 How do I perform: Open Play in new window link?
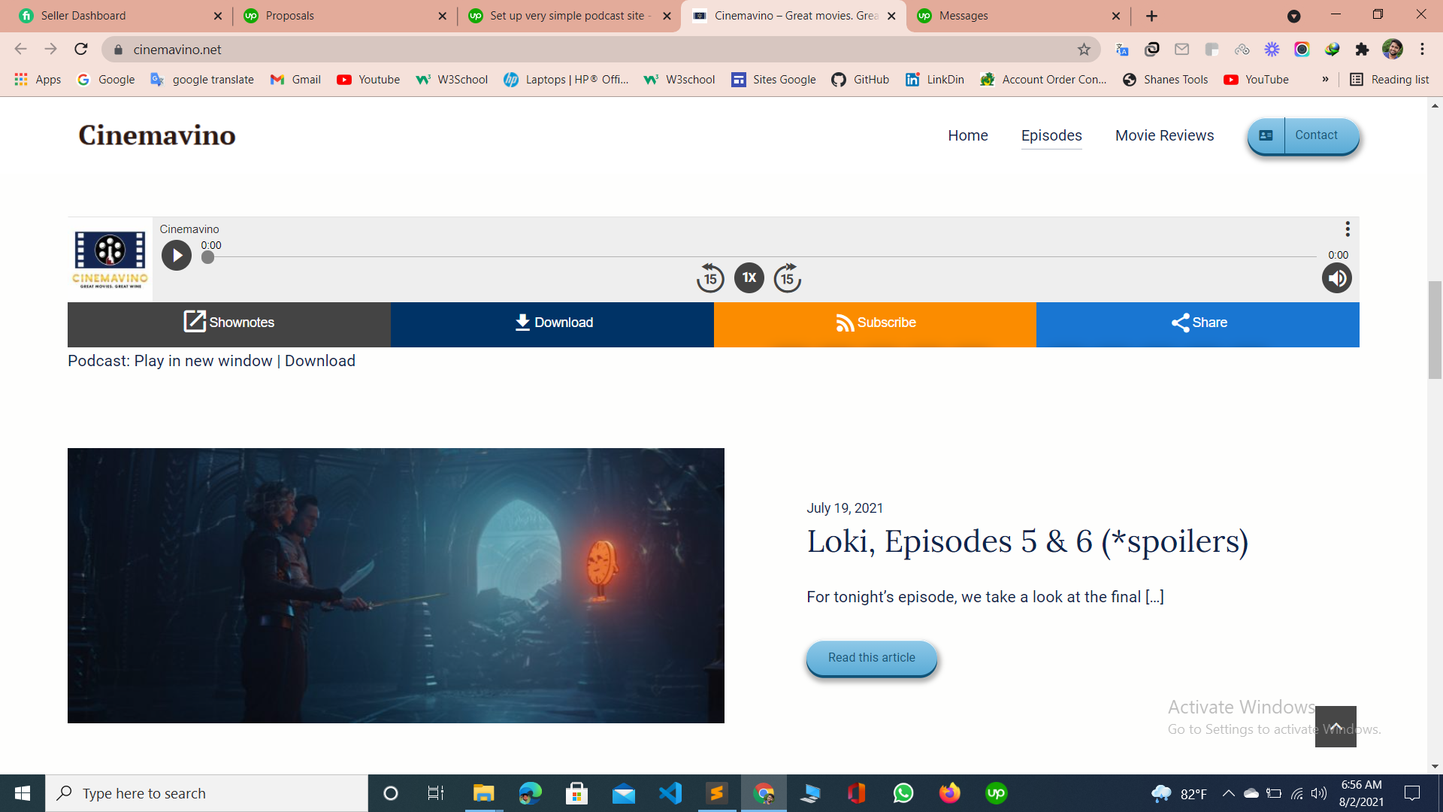(203, 361)
